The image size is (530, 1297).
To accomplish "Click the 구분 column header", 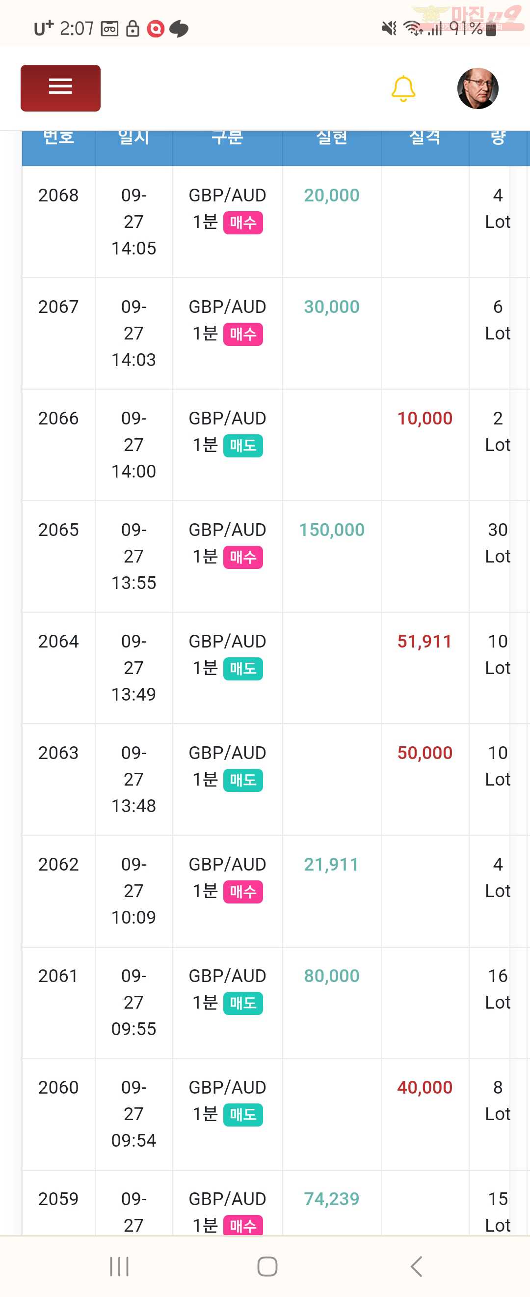I will tap(227, 137).
